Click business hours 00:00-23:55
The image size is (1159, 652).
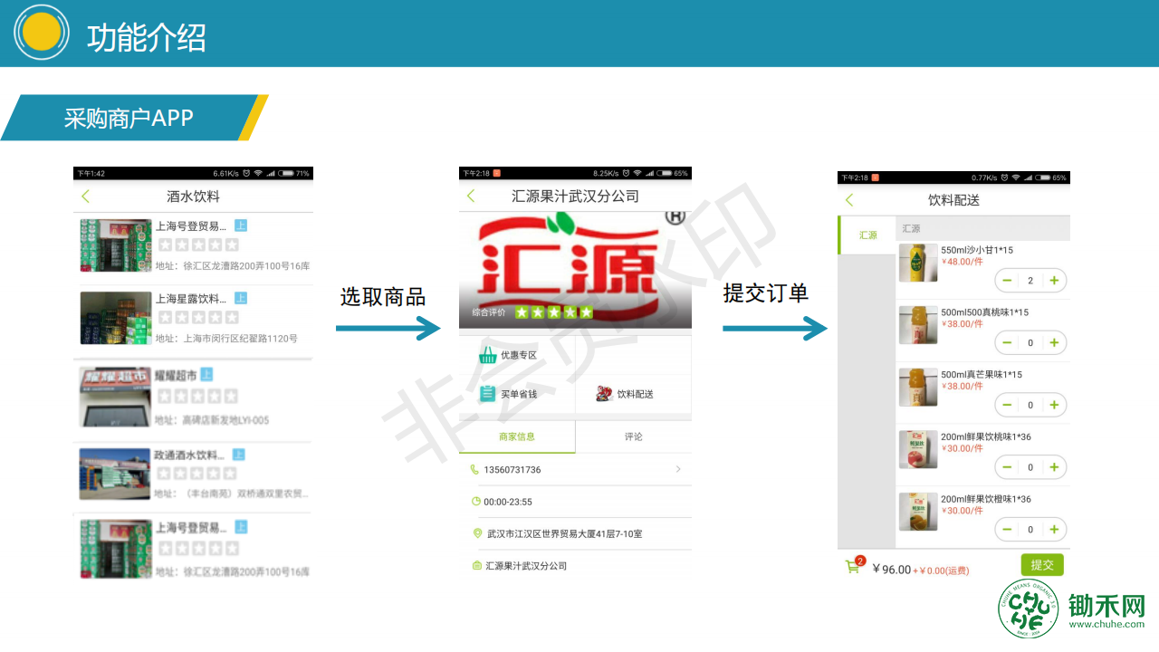point(508,502)
